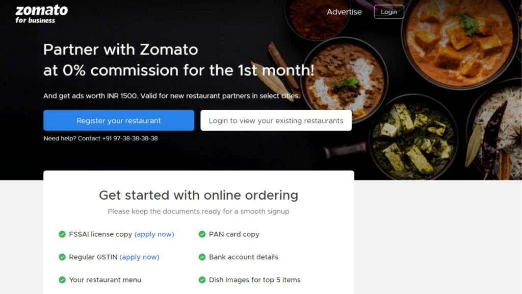The image size is (522, 294).
Task: Click the Login button in header
Action: coord(389,12)
